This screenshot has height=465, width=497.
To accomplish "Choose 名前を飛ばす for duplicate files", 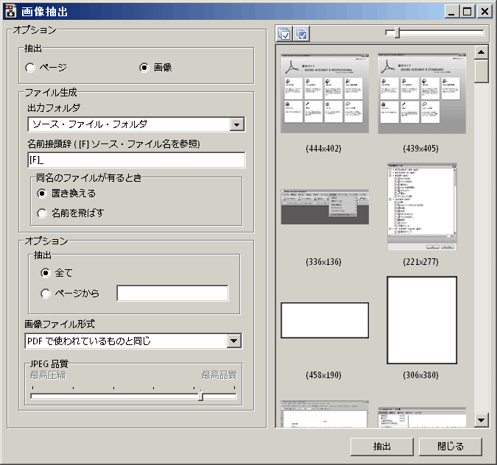I will click(42, 213).
